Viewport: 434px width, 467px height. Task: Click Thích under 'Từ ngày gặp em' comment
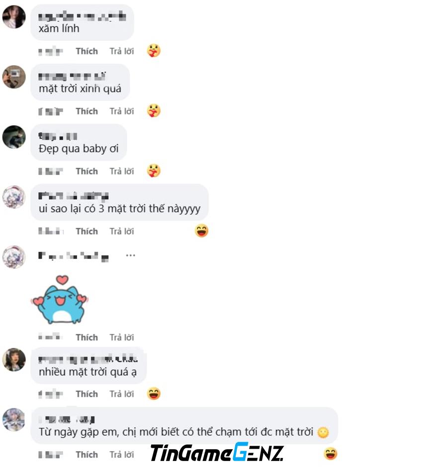[x=87, y=455]
